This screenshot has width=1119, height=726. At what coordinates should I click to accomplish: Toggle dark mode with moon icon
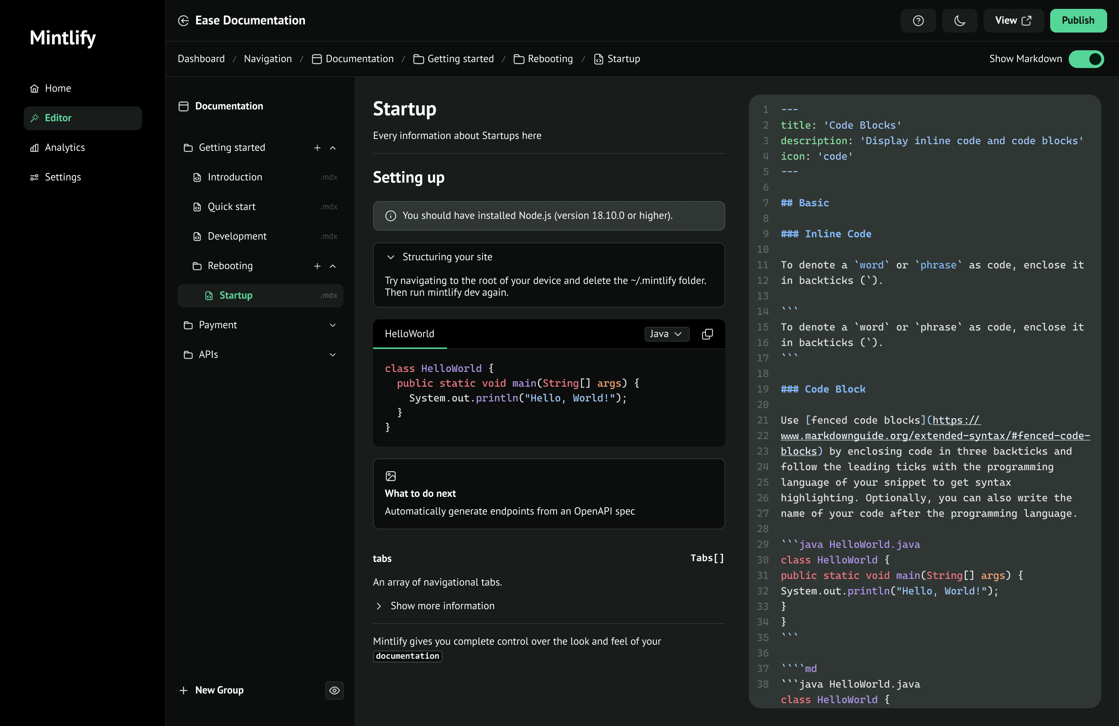(x=959, y=21)
